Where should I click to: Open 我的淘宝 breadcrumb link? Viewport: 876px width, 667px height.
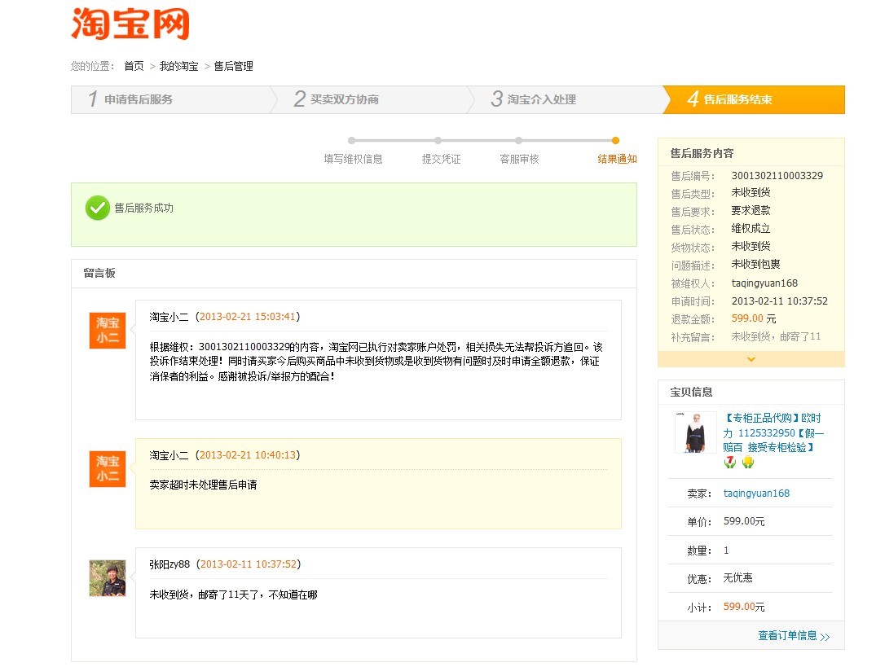178,66
